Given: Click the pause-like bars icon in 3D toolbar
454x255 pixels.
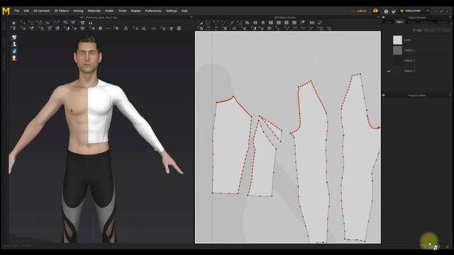Looking at the screenshot, I should (x=90, y=23).
